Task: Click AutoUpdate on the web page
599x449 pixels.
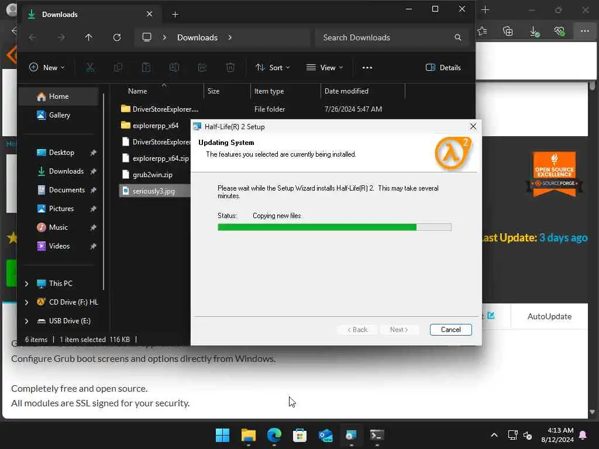Action: (x=549, y=316)
